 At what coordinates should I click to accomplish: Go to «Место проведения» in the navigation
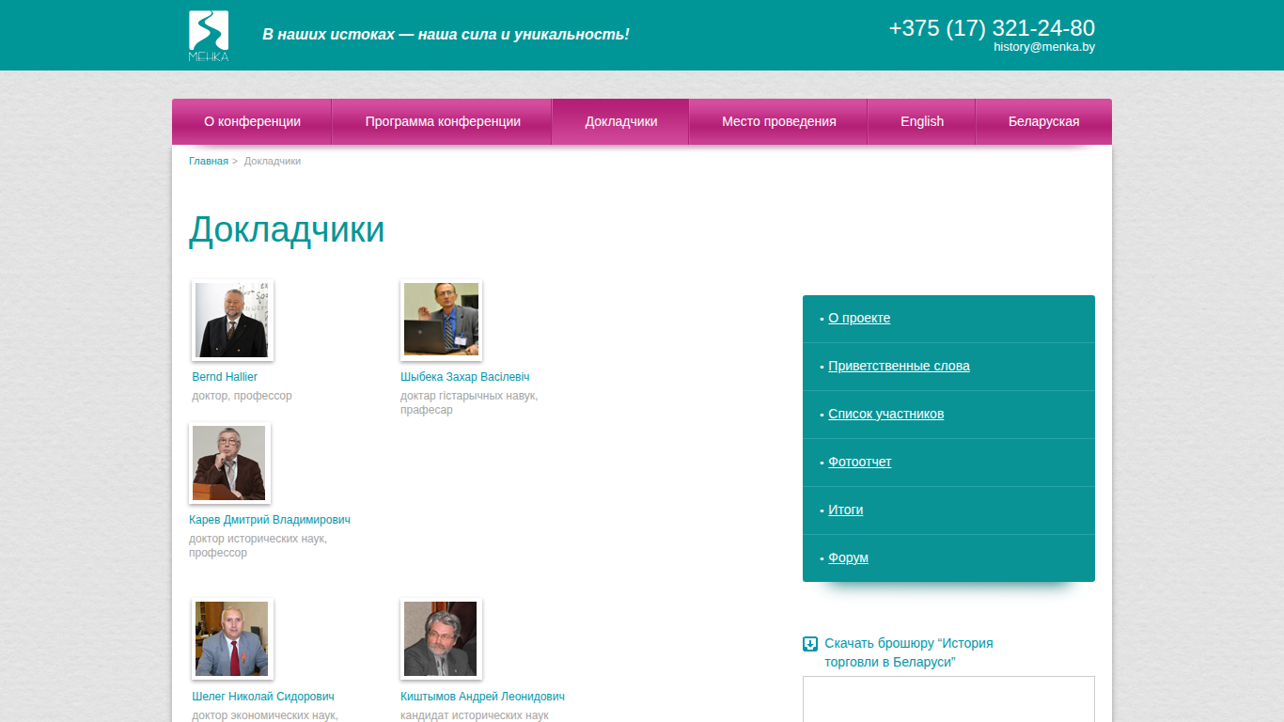pyautogui.click(x=779, y=121)
